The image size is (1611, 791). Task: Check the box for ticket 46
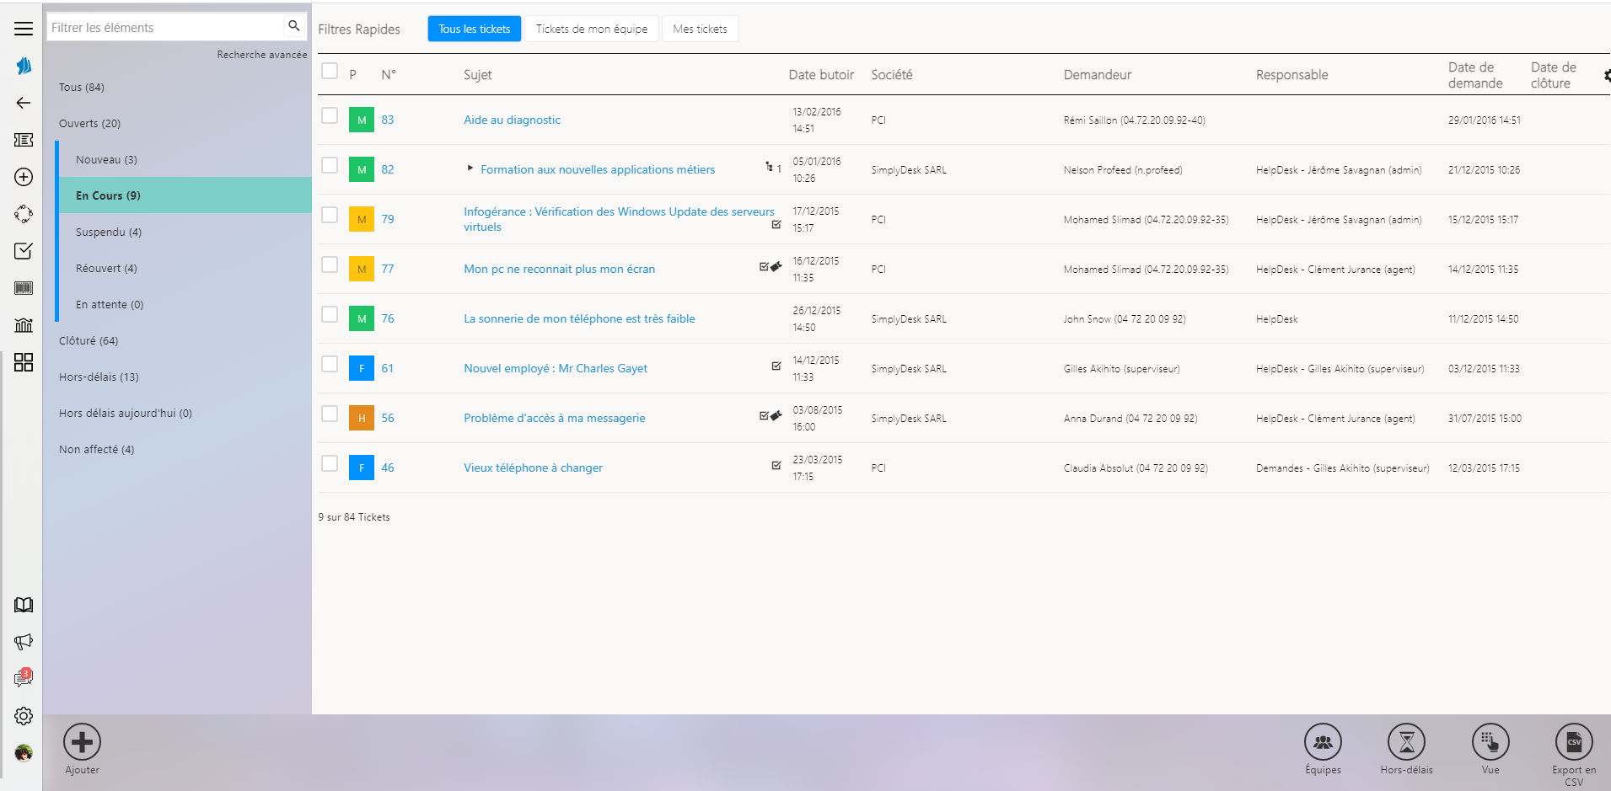point(330,463)
